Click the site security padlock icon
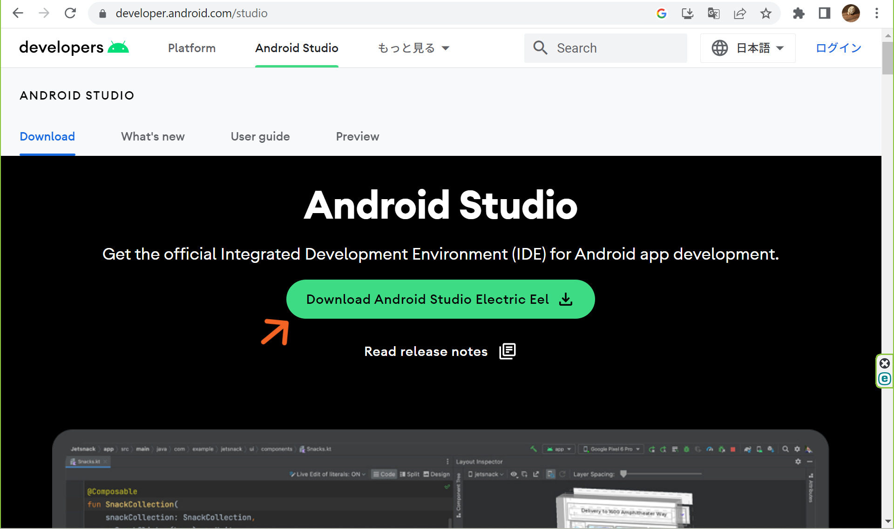Viewport: 894px width, 529px height. pyautogui.click(x=102, y=13)
